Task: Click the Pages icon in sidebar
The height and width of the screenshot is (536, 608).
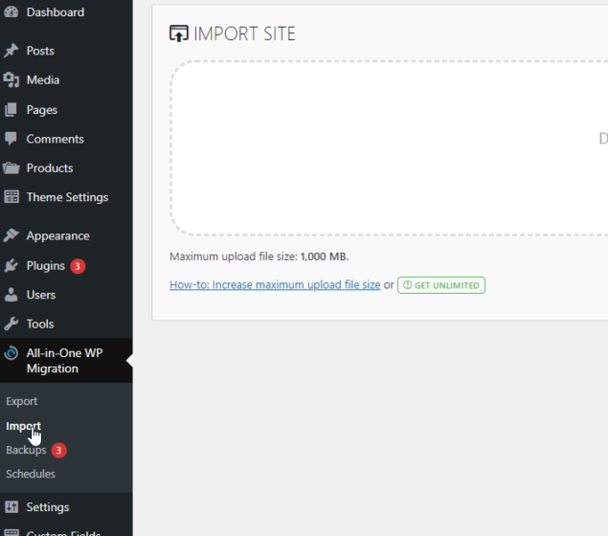Action: [11, 110]
